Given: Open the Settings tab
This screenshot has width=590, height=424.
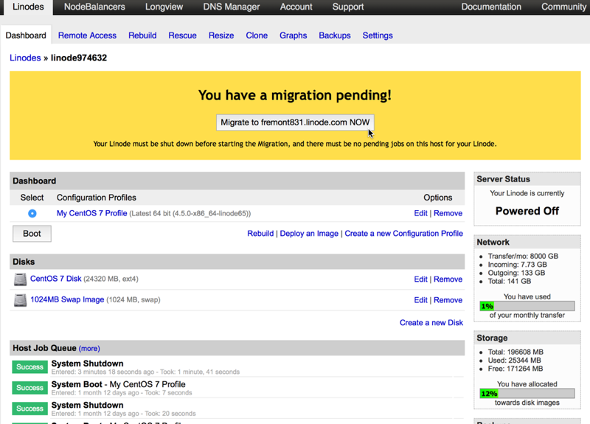Looking at the screenshot, I should 378,35.
